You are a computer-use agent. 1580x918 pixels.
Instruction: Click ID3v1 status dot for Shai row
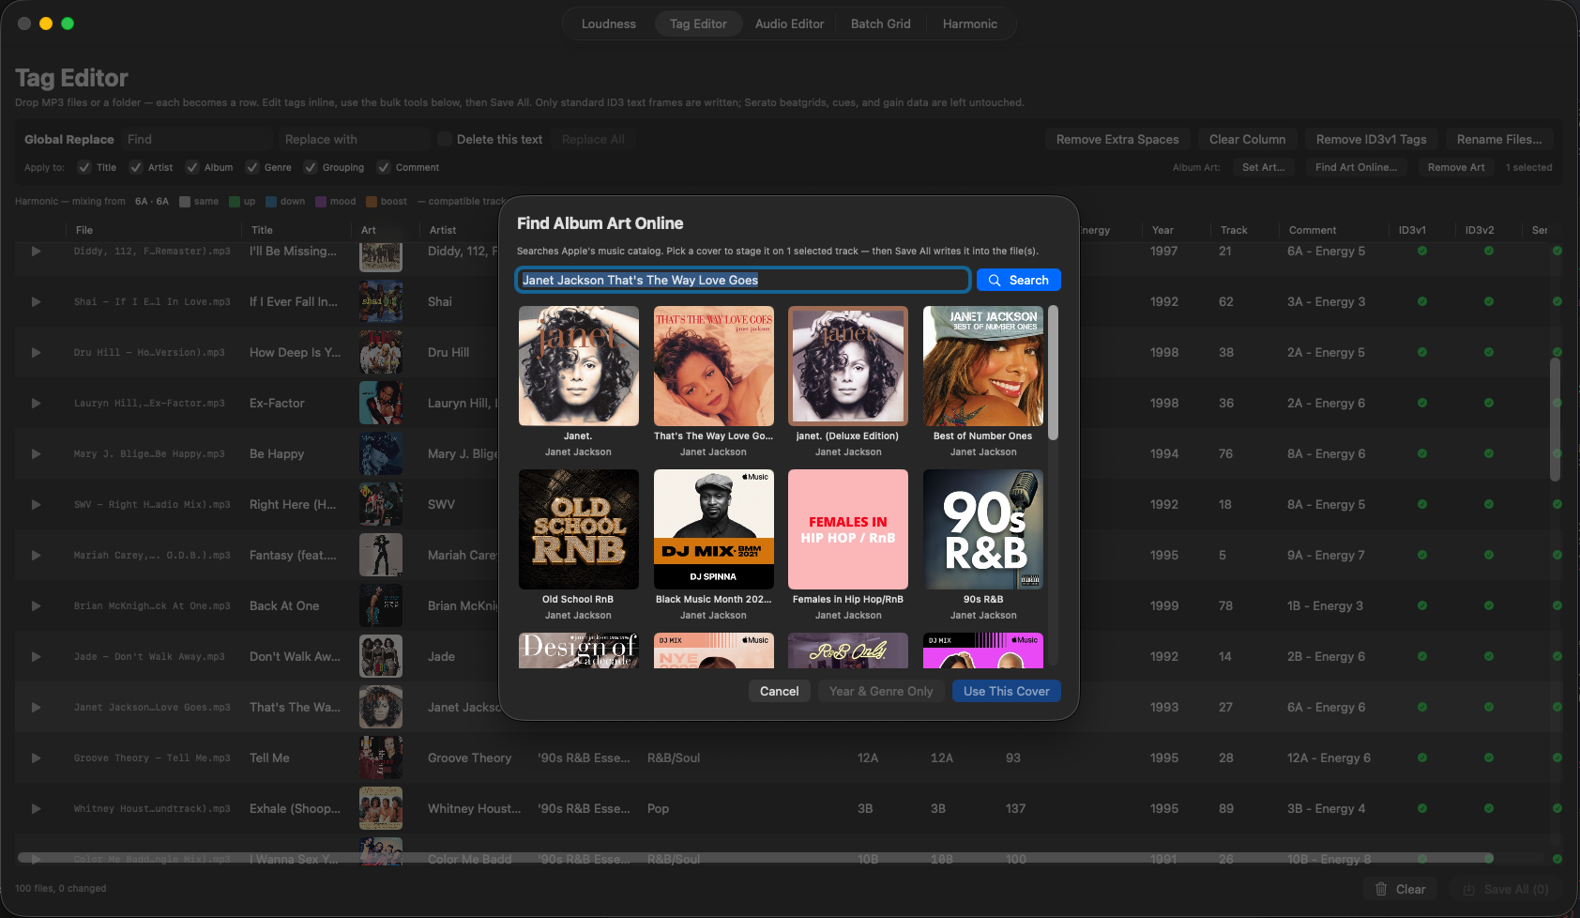[1422, 301]
